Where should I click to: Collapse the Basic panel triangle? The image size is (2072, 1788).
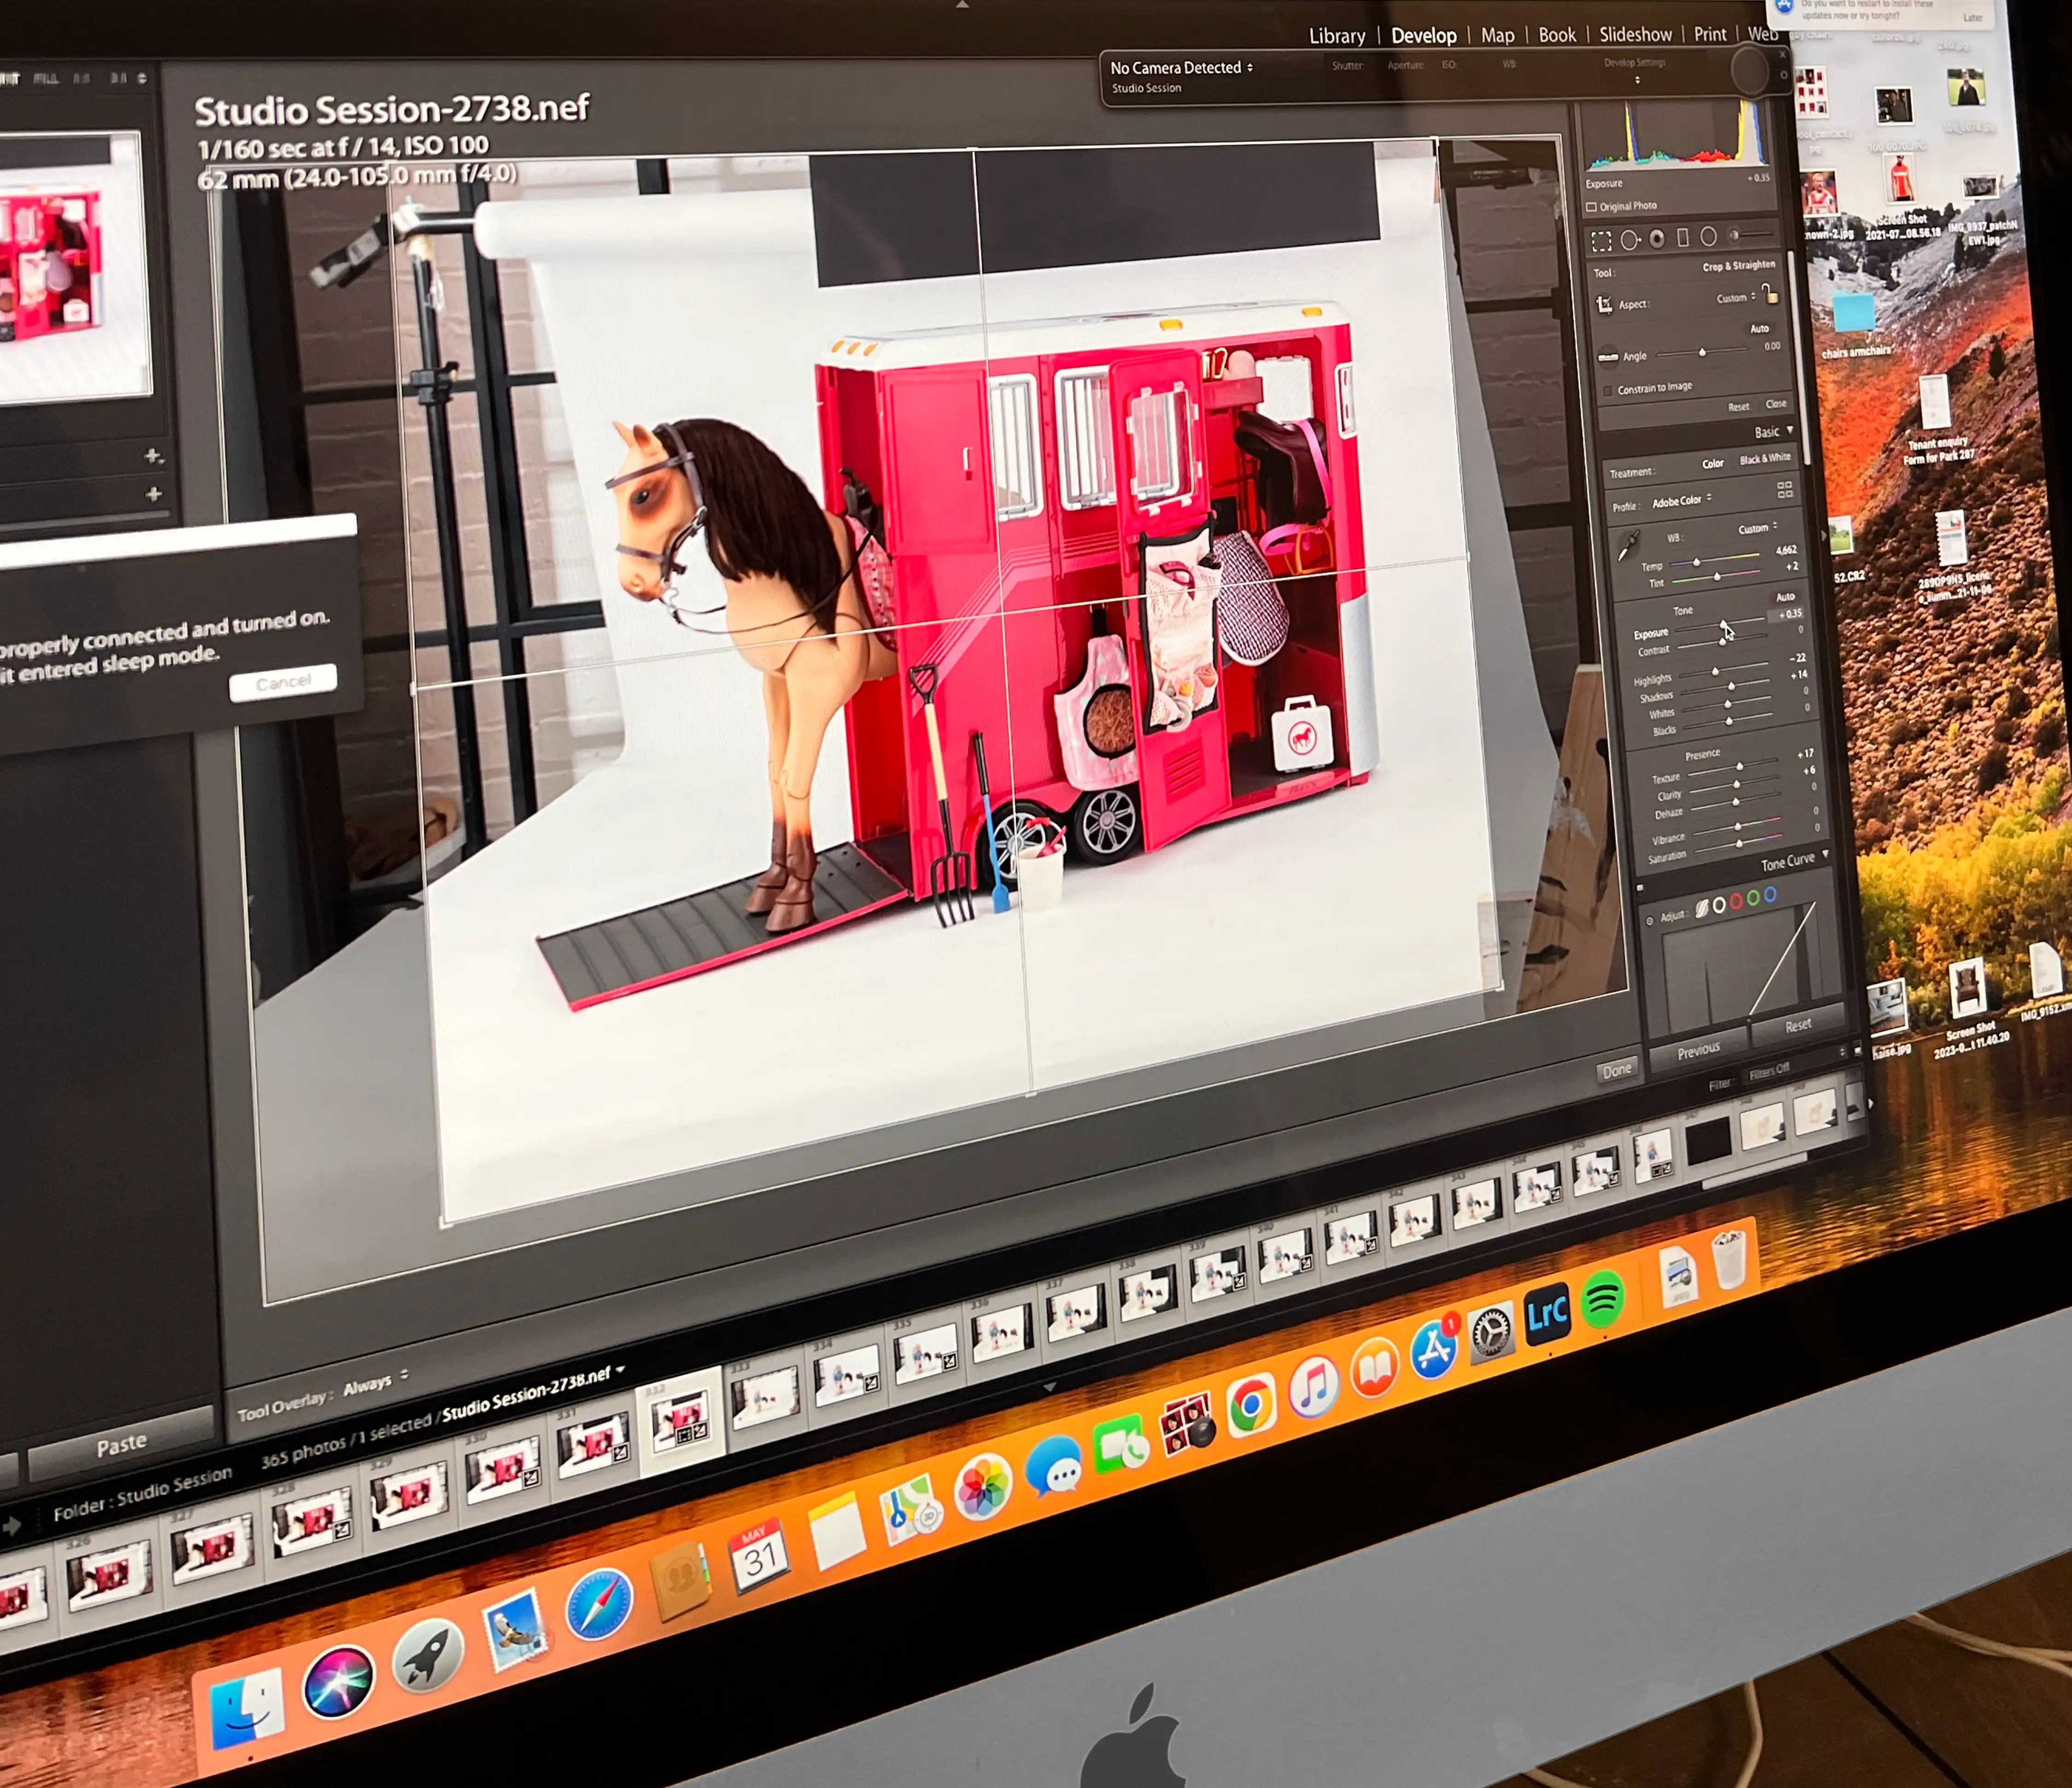[1790, 430]
